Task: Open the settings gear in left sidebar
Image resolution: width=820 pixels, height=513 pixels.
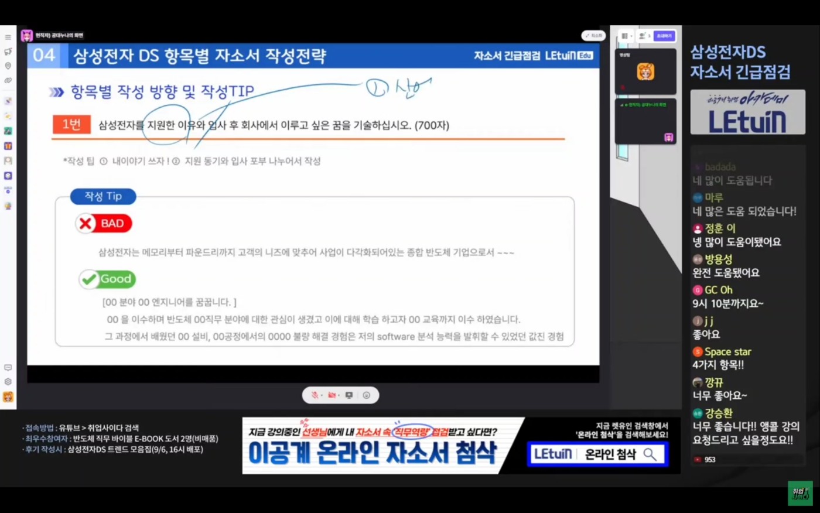Action: coord(8,382)
